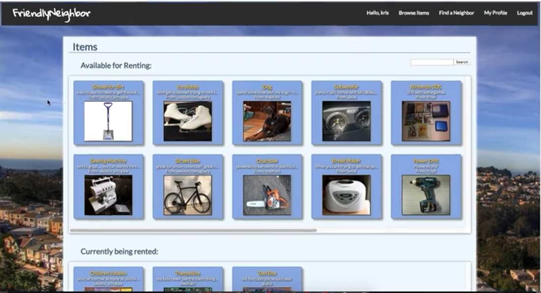Select the 'Trampoline' rented item title
This screenshot has height=293, width=541.
tap(188, 273)
